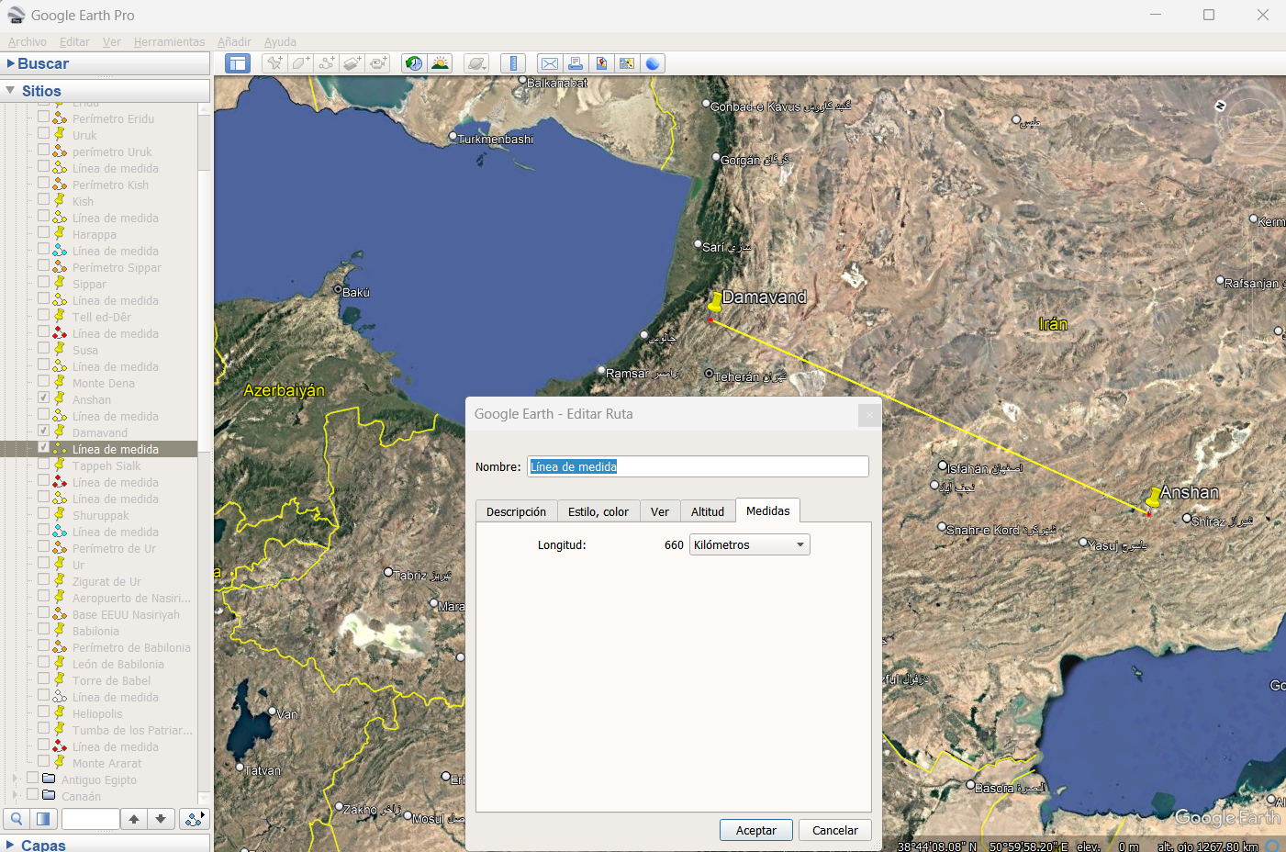1286x852 pixels.
Task: Expand the Canaán folder tree
Action: (15, 795)
